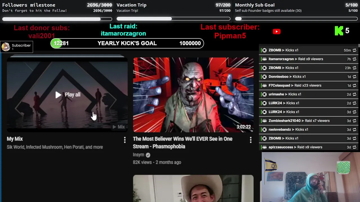Viewport: 360px width, 202px height.
Task: Replay the LURK24 Kicks event from 2d ago
Action: coord(354,103)
